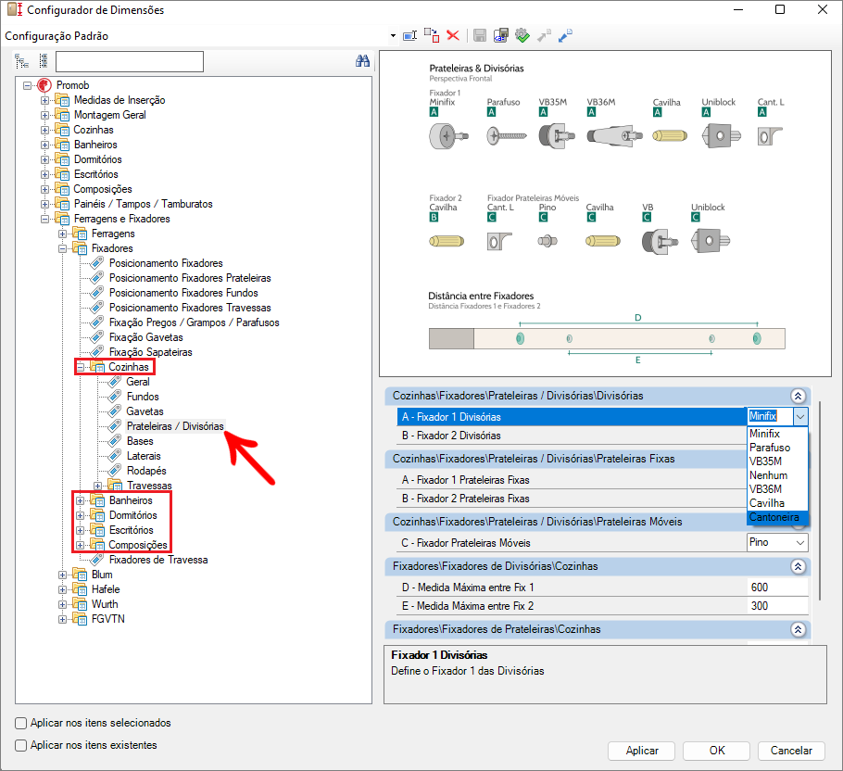The height and width of the screenshot is (771, 843).
Task: Click the duplicate configuration icon
Action: coord(432,35)
